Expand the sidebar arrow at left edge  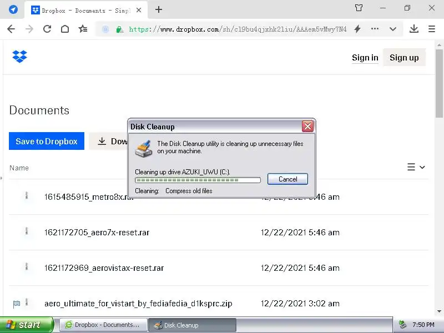point(2,178)
